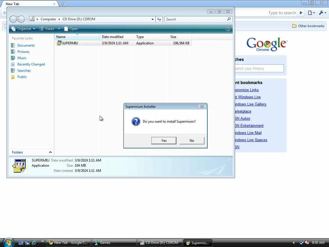Screen dimensions: 329x247
Task: Expand the Folders pane chevron
Action: (50, 152)
